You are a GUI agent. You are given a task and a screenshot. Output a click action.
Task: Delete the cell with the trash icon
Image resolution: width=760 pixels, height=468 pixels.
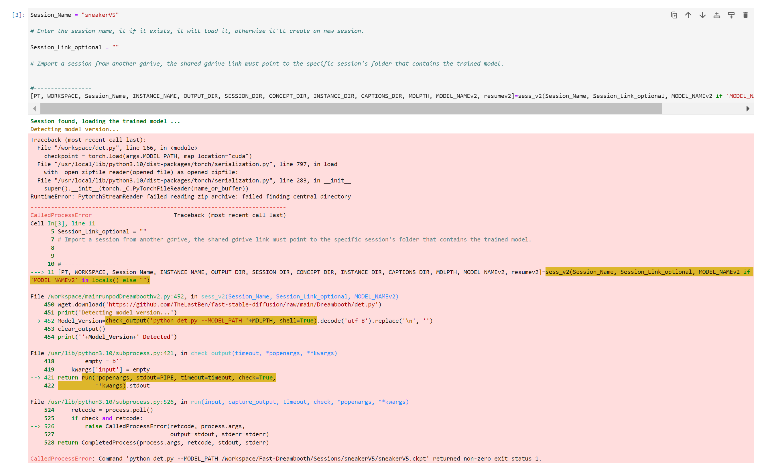click(x=745, y=15)
